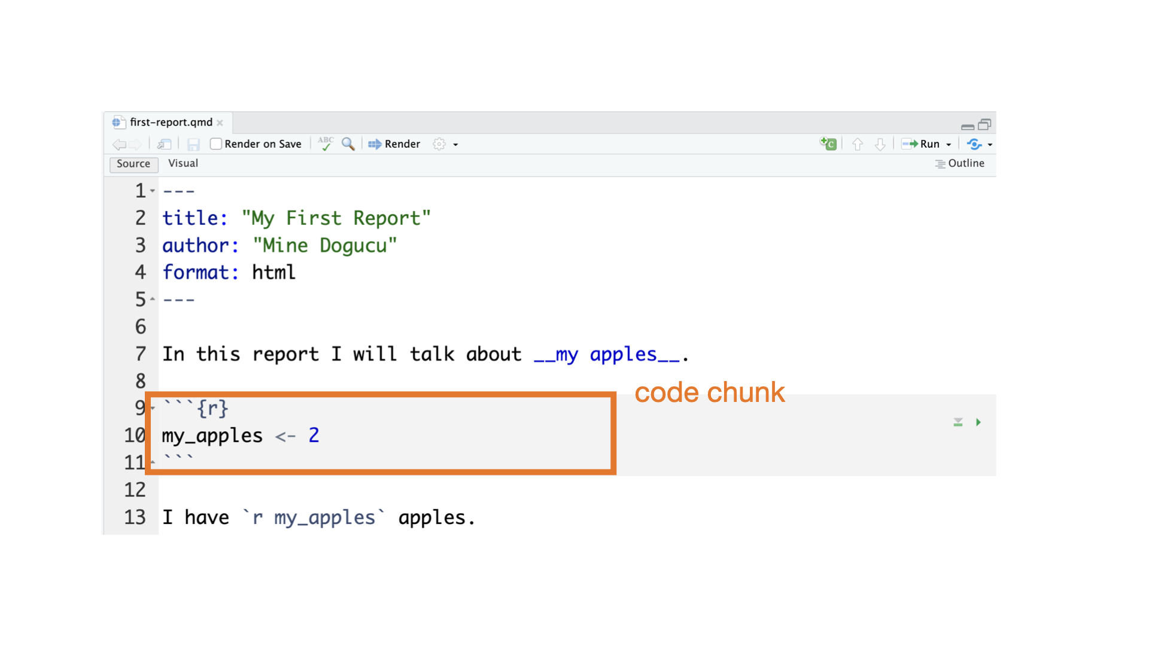This screenshot has width=1149, height=646.
Task: Collapse YAML header fold arrow at line 1
Action: pos(153,191)
